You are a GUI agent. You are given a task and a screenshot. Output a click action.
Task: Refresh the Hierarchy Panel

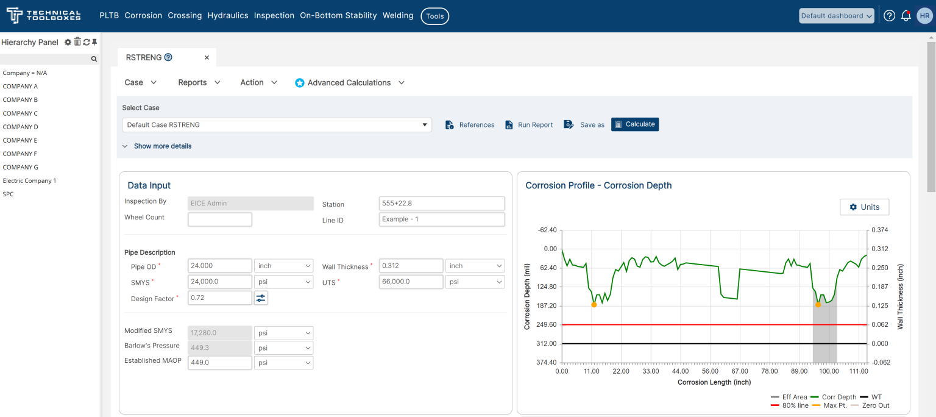click(x=86, y=41)
